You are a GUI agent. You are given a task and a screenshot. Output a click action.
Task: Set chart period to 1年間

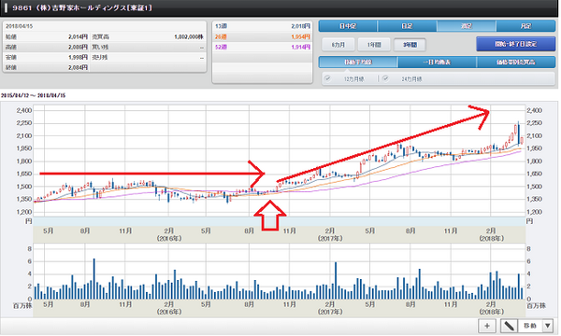pyautogui.click(x=374, y=45)
